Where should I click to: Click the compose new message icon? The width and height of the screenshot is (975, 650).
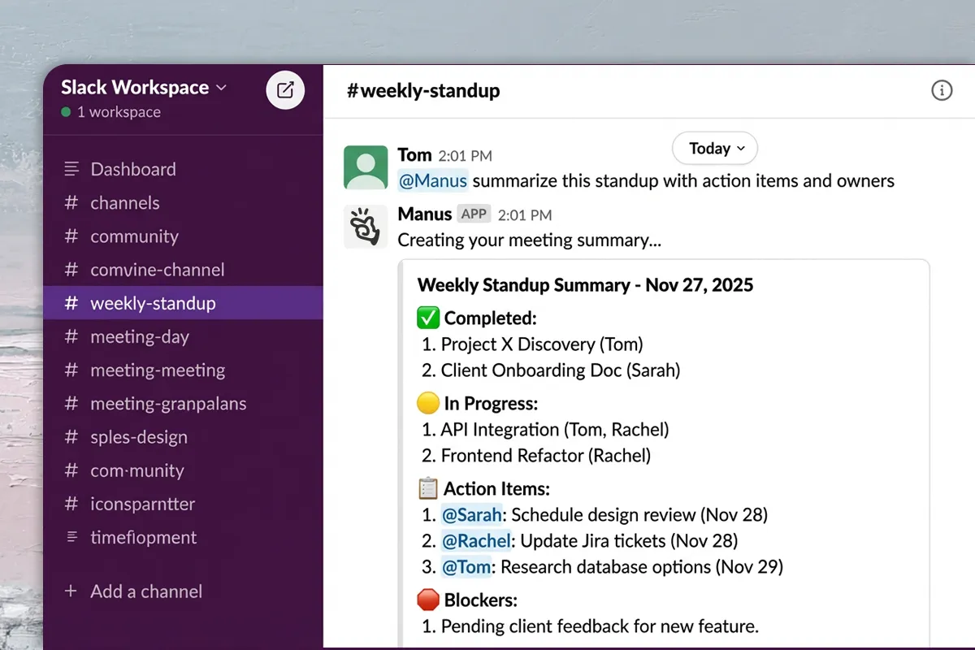click(x=284, y=90)
